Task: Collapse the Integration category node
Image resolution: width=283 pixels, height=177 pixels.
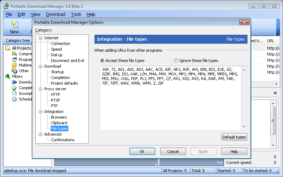Action: tap(41, 112)
